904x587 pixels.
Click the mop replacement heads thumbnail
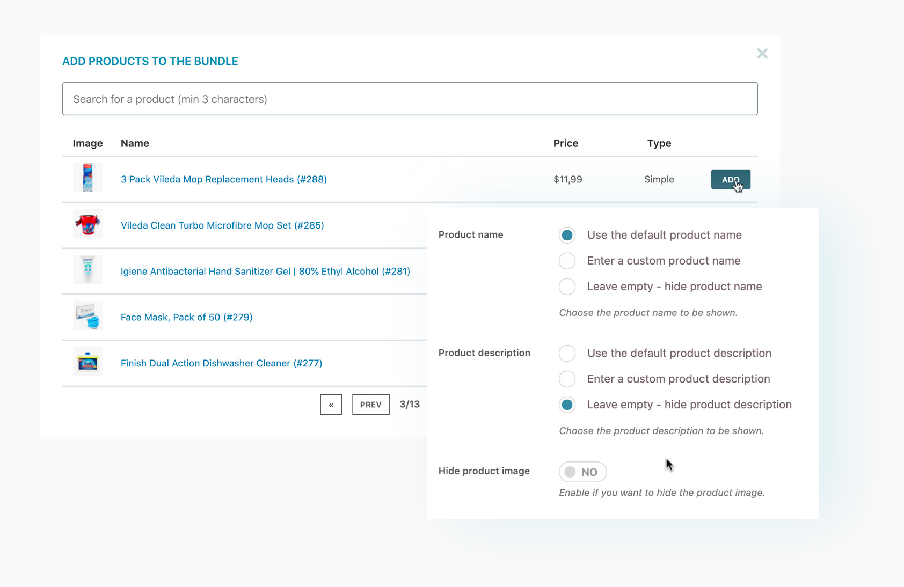pyautogui.click(x=88, y=178)
